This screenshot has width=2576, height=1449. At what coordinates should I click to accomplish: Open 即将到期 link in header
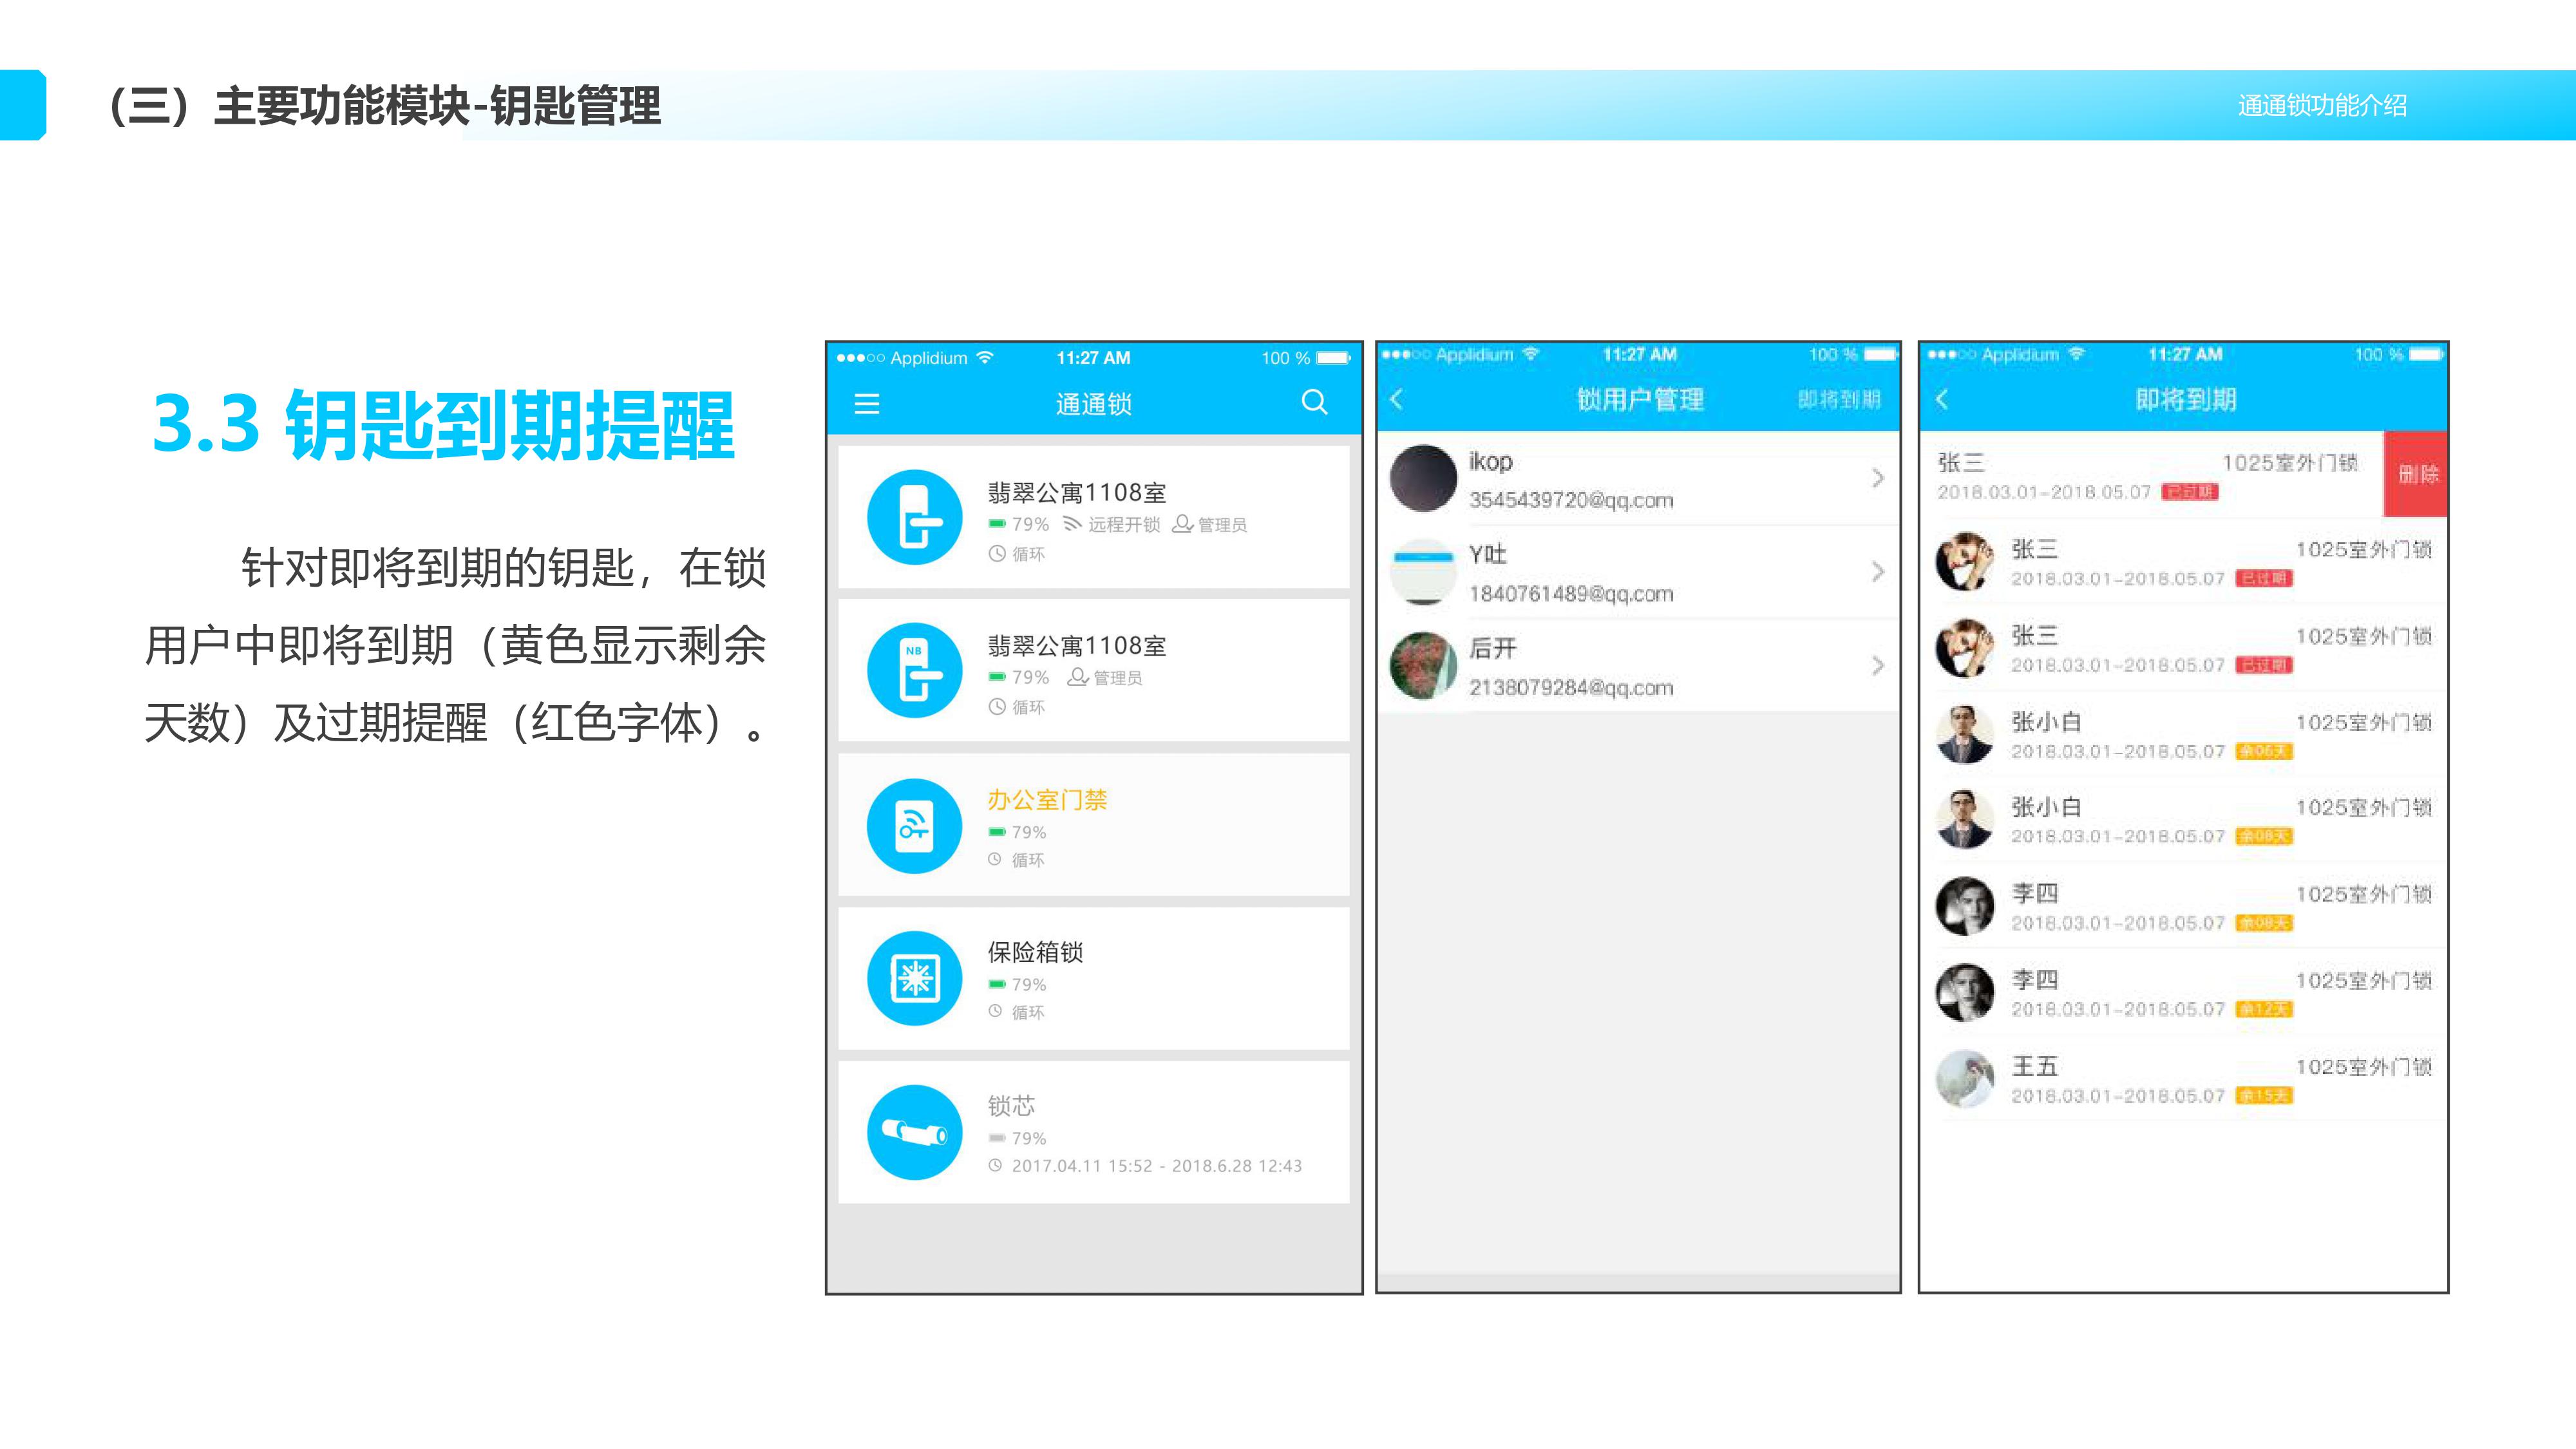click(1838, 400)
